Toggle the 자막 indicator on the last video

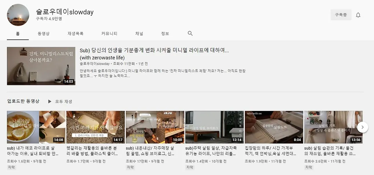(x=309, y=167)
